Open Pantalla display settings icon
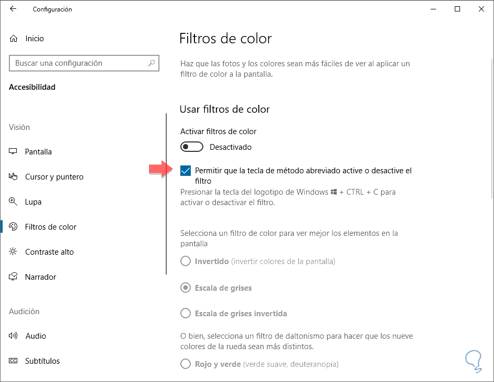This screenshot has width=494, height=382. (14, 152)
